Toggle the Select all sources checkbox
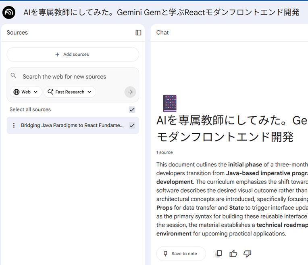 coord(132,109)
